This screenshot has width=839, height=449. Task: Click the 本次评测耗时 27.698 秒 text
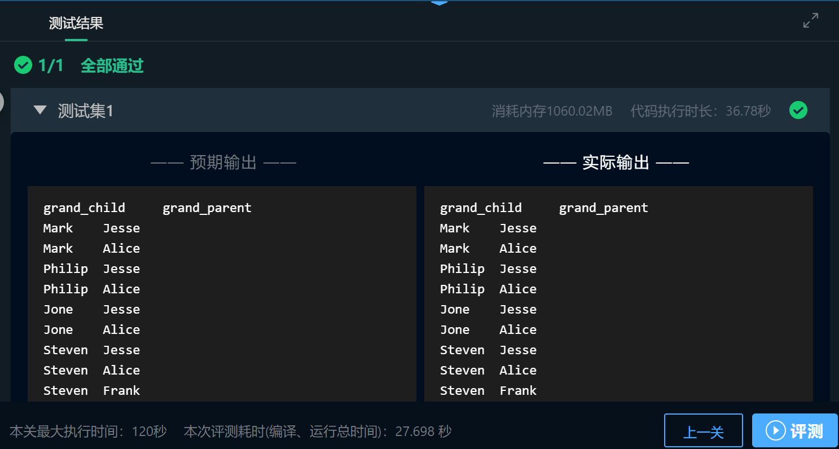click(x=318, y=432)
